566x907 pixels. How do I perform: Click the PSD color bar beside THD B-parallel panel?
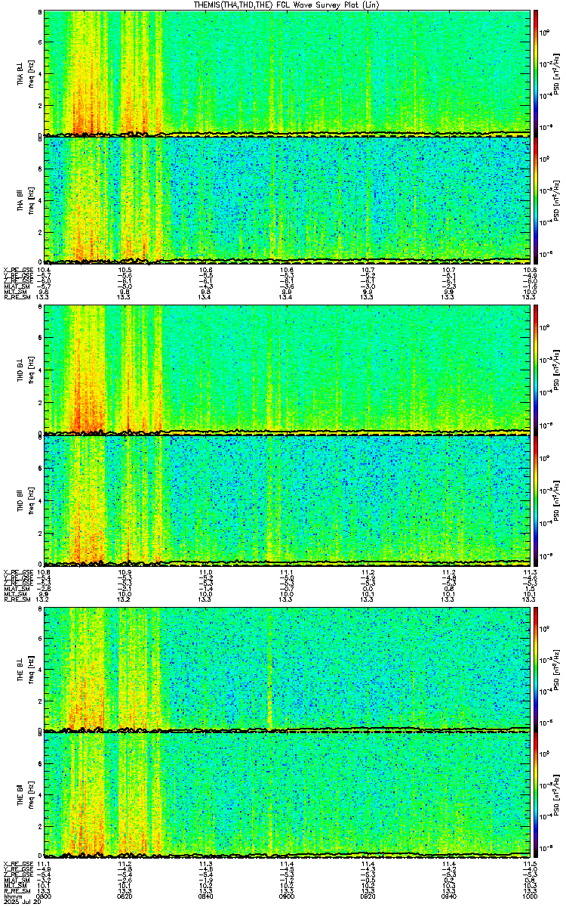pyautogui.click(x=537, y=500)
